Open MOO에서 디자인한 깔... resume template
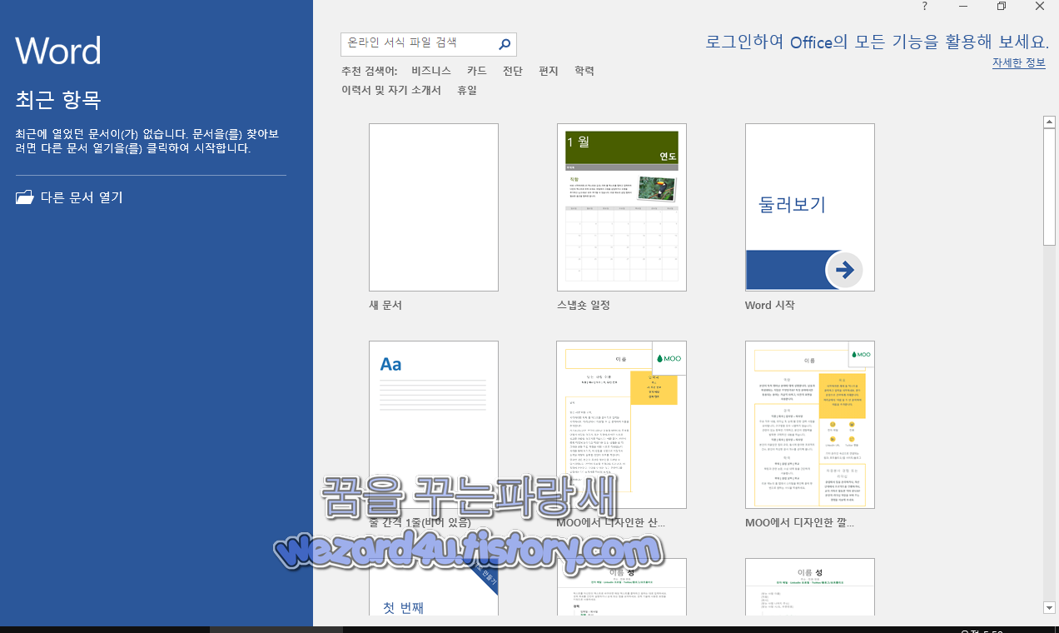1059x633 pixels. [x=810, y=425]
